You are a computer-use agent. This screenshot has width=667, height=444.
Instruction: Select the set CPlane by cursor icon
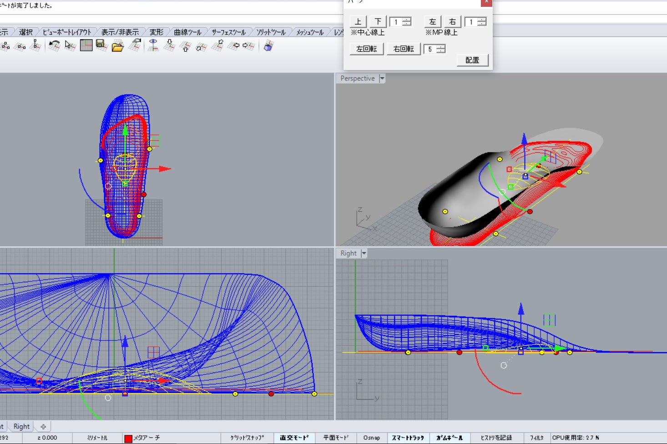70,45
